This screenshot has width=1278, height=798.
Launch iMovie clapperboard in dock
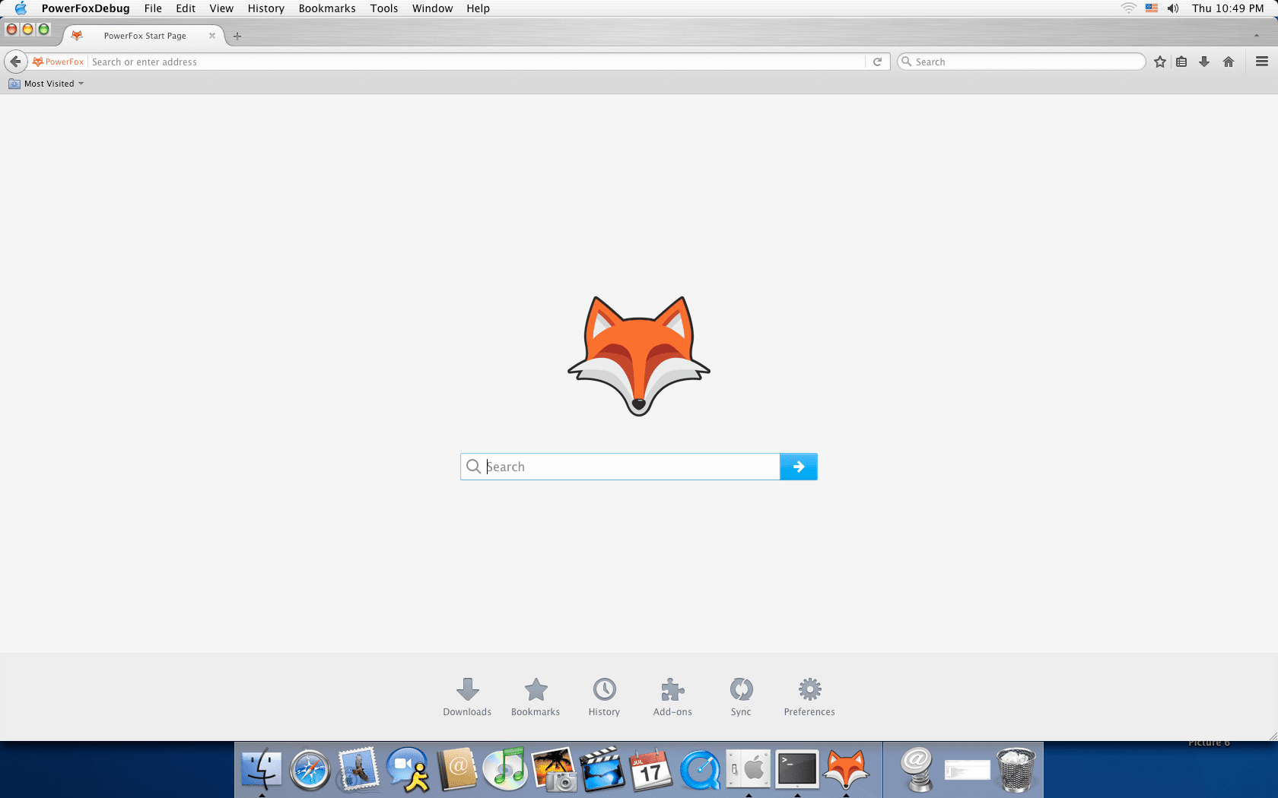602,769
